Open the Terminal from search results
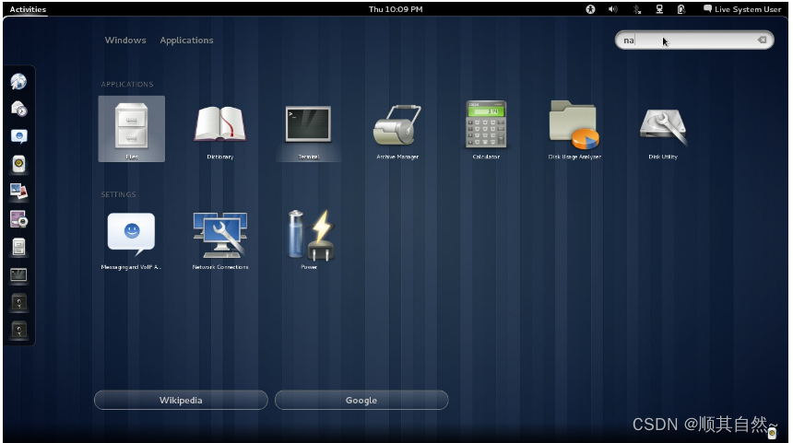The height and width of the screenshot is (443, 793). click(x=308, y=126)
